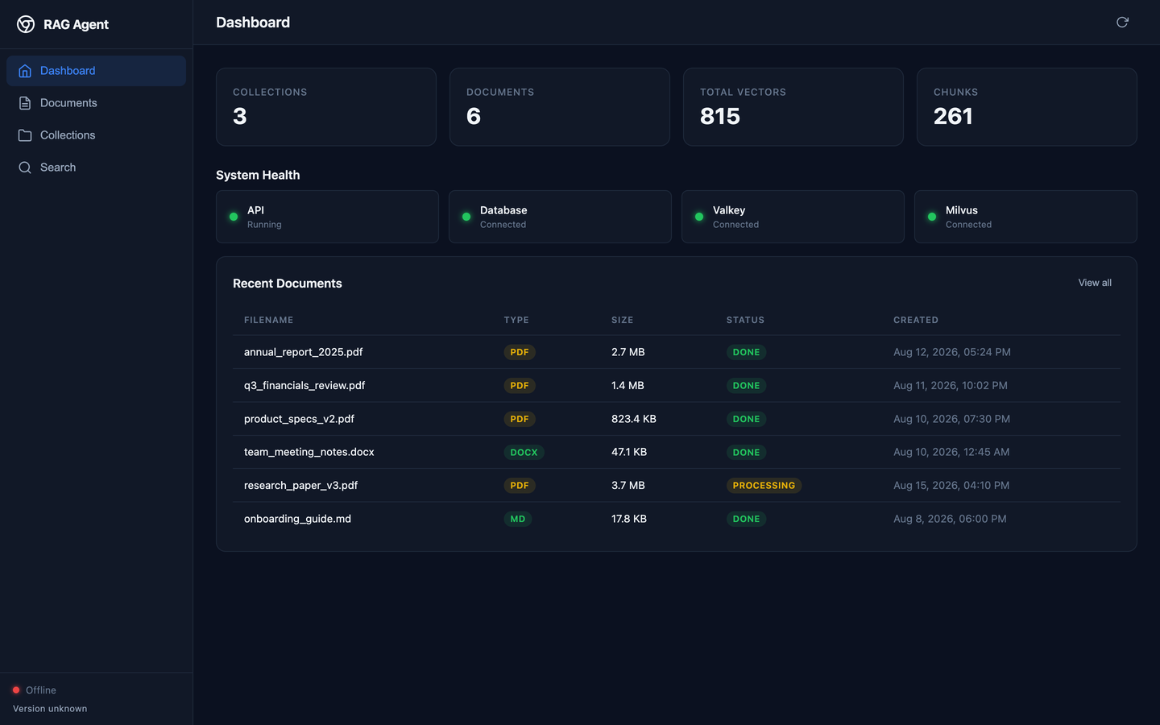Click the STATUS column header
This screenshot has height=725, width=1160.
click(x=745, y=320)
